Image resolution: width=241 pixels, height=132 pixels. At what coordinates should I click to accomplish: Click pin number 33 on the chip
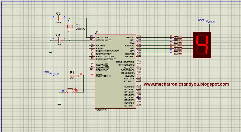pos(139,36)
